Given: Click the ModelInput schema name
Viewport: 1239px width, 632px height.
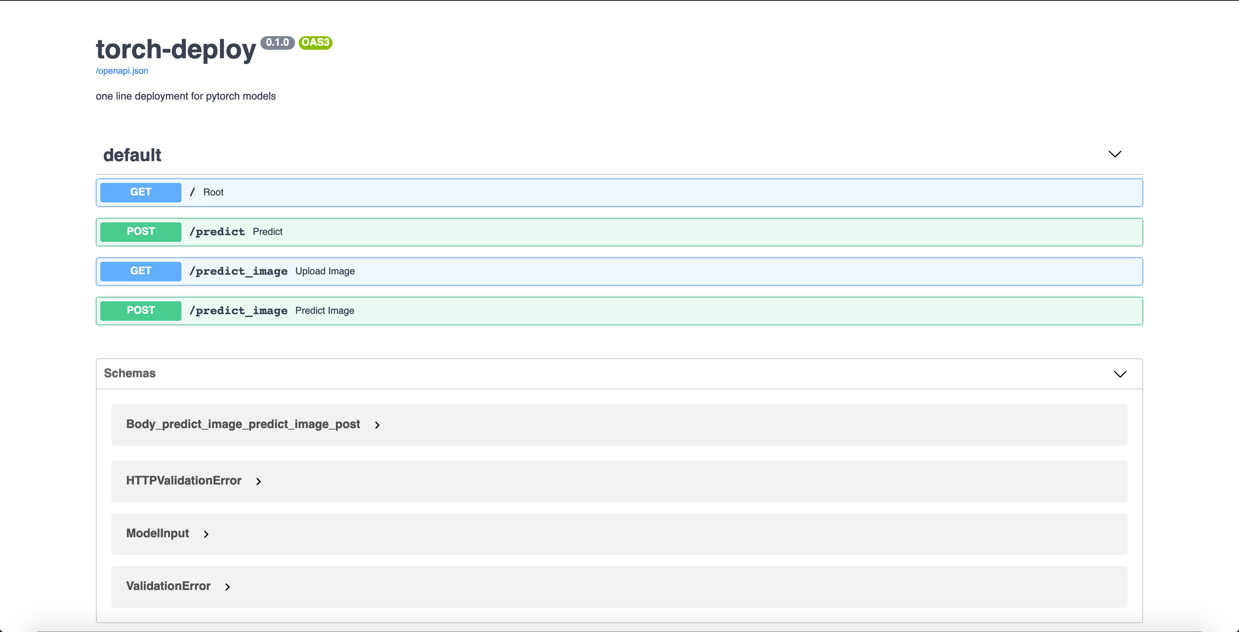Looking at the screenshot, I should click(157, 534).
